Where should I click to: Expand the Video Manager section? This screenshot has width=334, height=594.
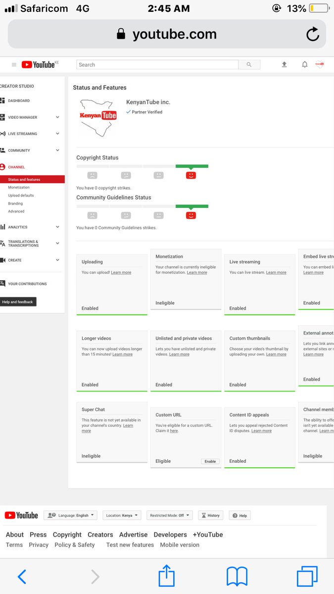click(x=57, y=117)
